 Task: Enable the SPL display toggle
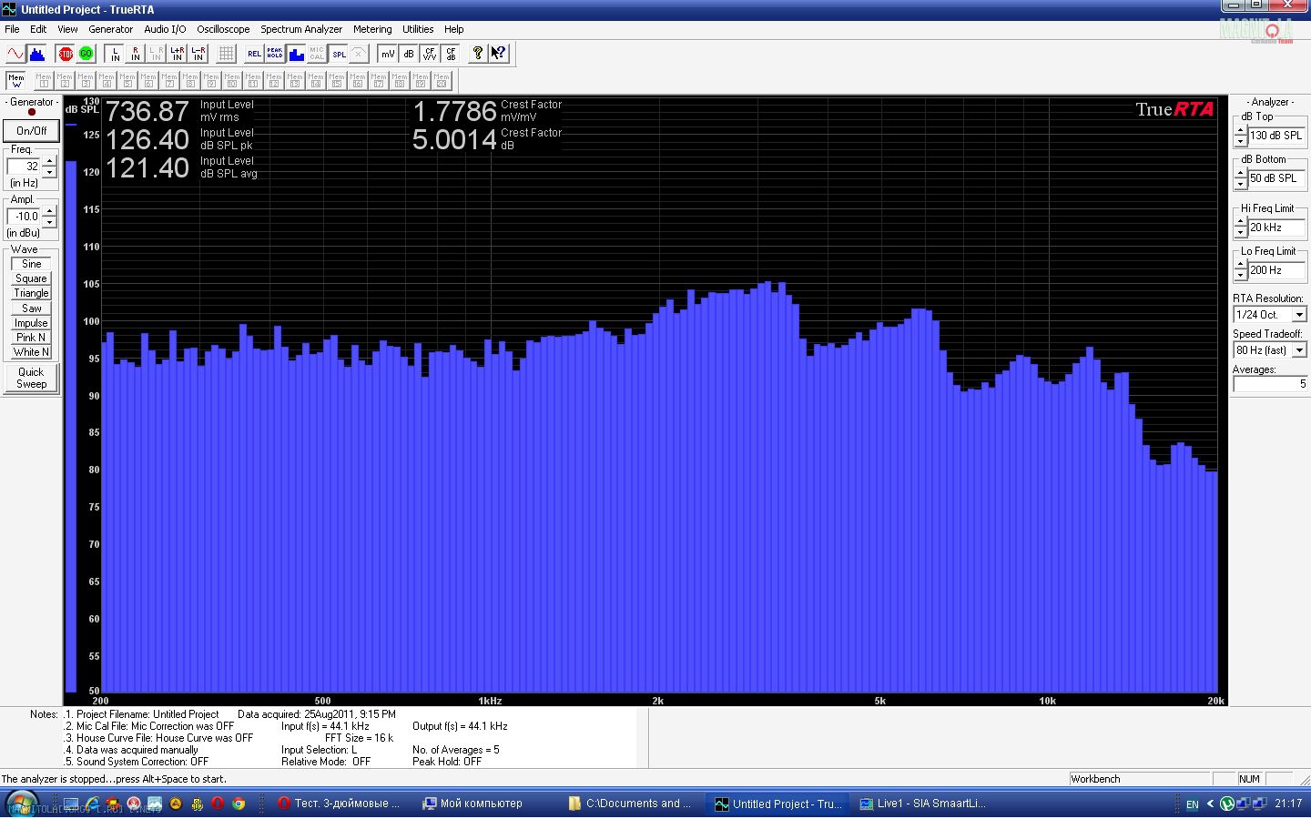[x=339, y=55]
